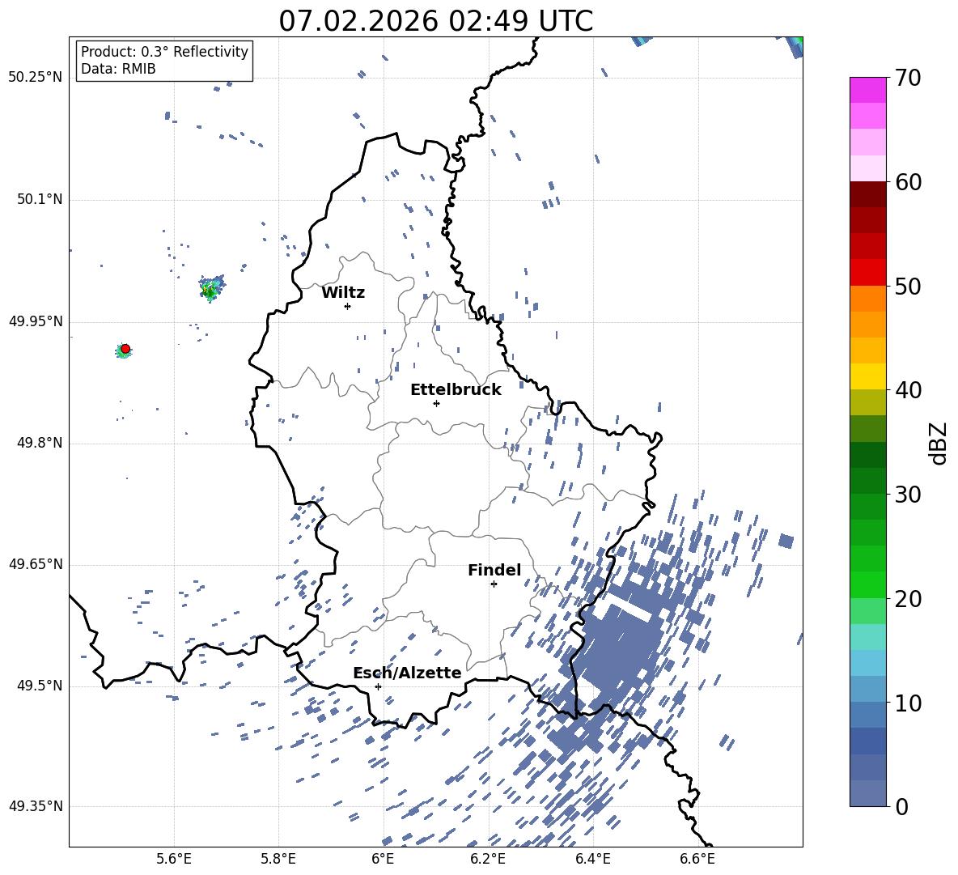This screenshot has width=958, height=875.
Task: Click the 5.8°E longitude tick label
Action: pos(278,859)
